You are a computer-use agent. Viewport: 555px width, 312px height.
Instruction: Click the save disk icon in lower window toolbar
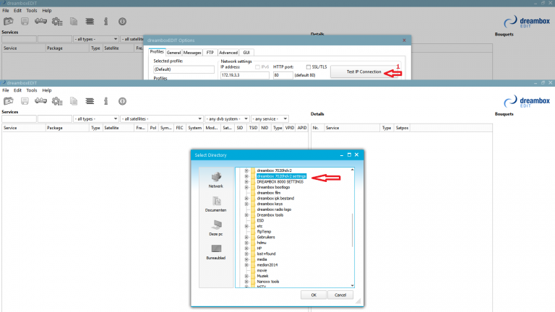pyautogui.click(x=24, y=101)
